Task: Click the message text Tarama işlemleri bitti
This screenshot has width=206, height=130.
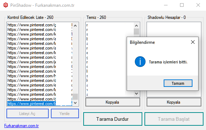Action: (168, 62)
